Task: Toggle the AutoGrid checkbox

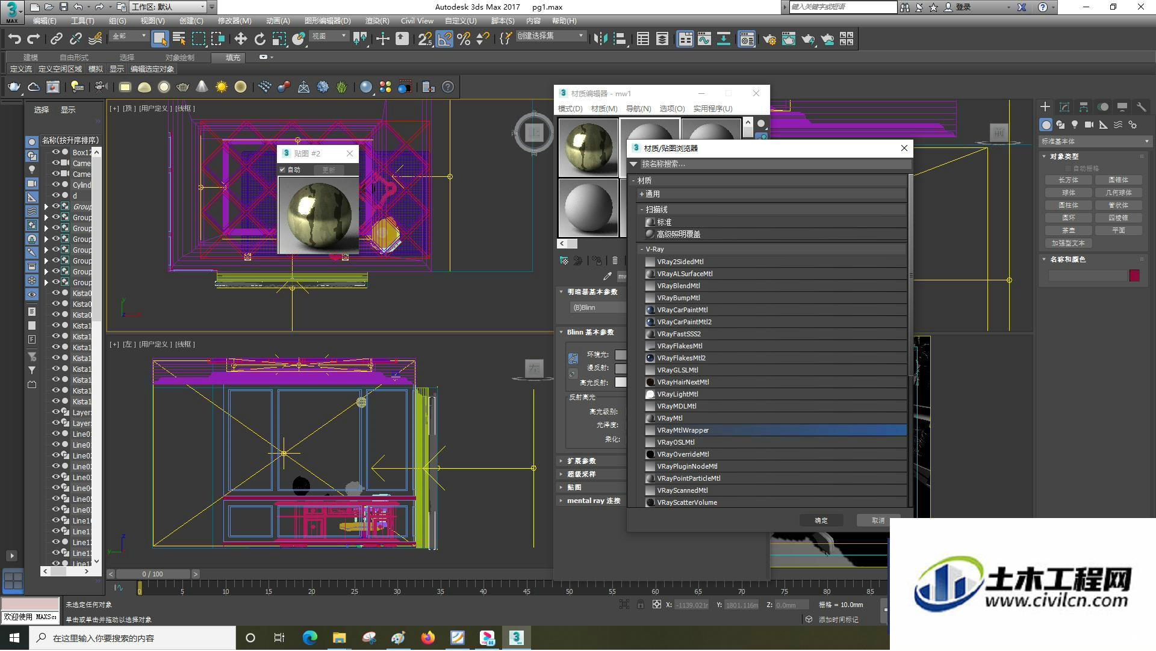Action: [x=1069, y=168]
